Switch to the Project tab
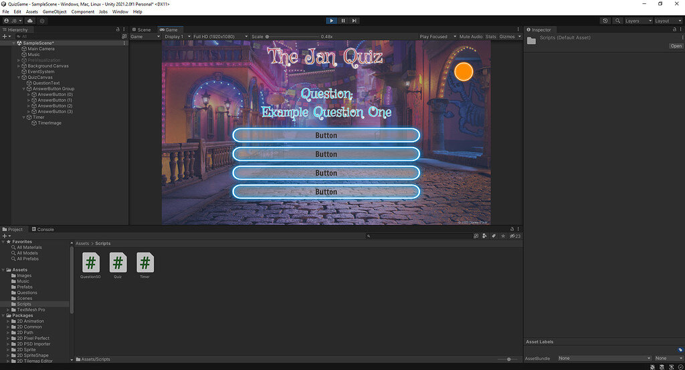This screenshot has width=685, height=370. click(12, 229)
